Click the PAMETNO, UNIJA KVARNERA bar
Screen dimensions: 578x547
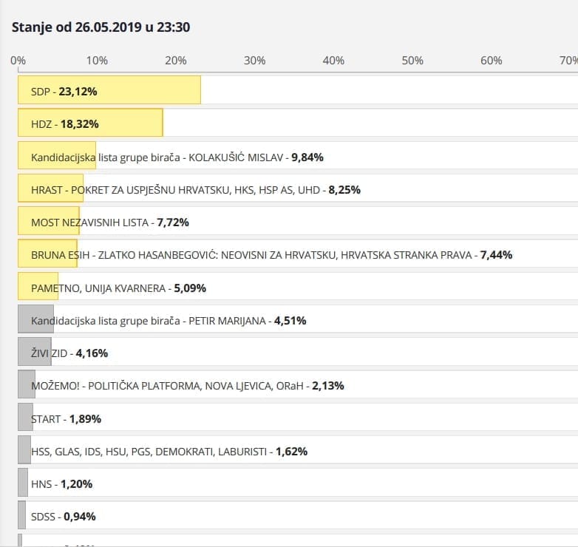click(x=38, y=288)
